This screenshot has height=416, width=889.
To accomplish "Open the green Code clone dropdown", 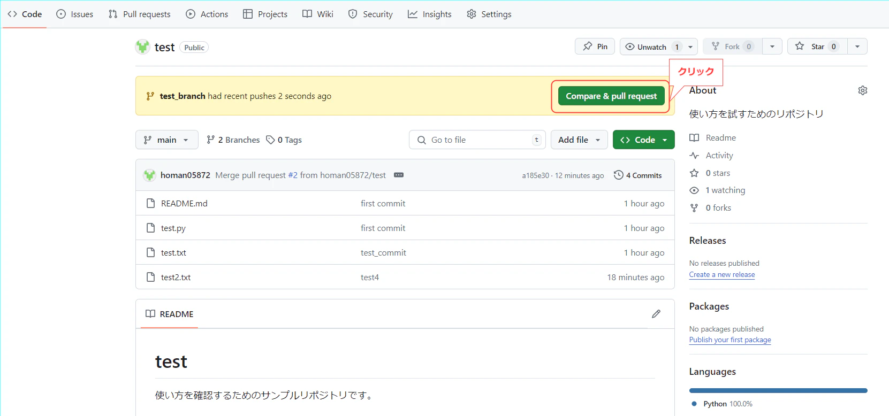I will [x=643, y=140].
